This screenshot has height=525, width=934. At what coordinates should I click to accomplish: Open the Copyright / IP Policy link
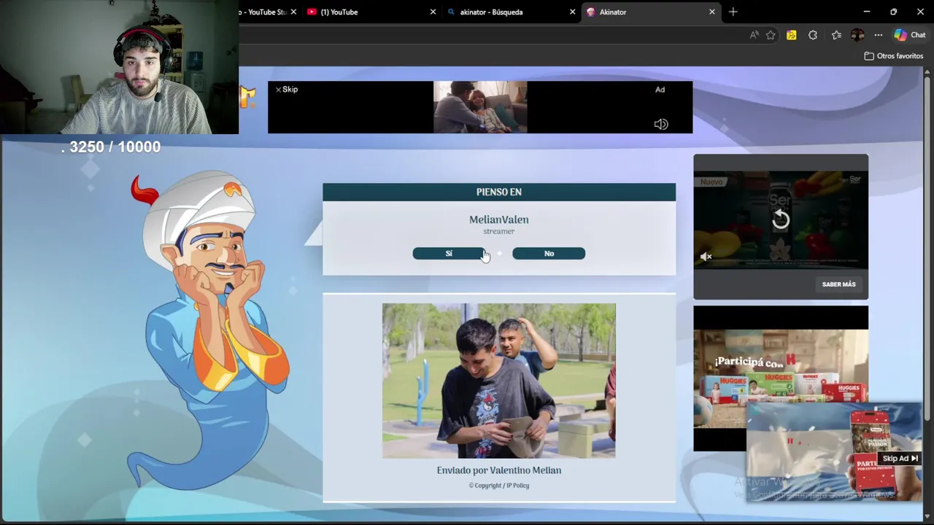pyautogui.click(x=499, y=486)
